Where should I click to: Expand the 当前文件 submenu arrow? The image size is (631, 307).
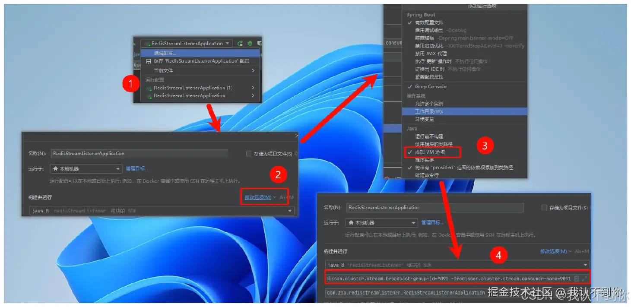[254, 70]
